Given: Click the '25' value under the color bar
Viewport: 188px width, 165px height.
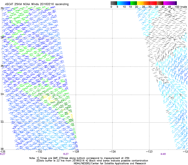Looking at the screenshot, I should (143, 7).
